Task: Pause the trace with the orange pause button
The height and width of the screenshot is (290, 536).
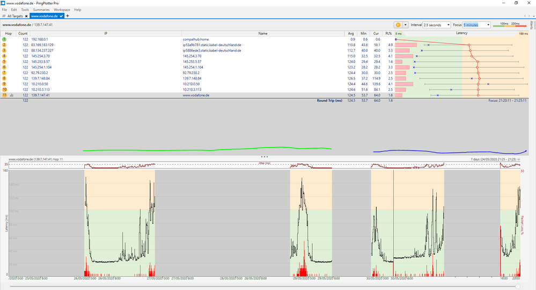Action: point(398,25)
